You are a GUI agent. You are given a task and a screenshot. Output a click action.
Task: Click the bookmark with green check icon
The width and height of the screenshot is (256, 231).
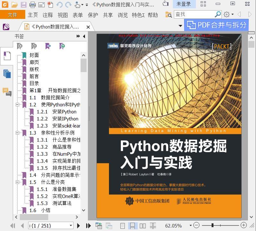pos(62,46)
